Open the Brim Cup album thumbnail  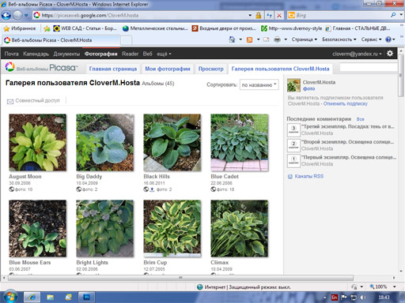tap(172, 228)
